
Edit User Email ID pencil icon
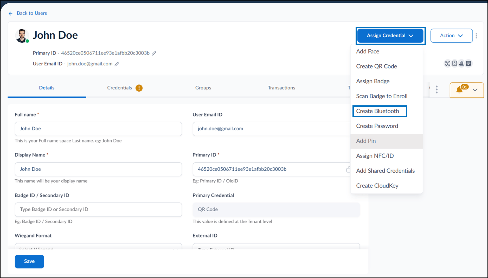[117, 64]
